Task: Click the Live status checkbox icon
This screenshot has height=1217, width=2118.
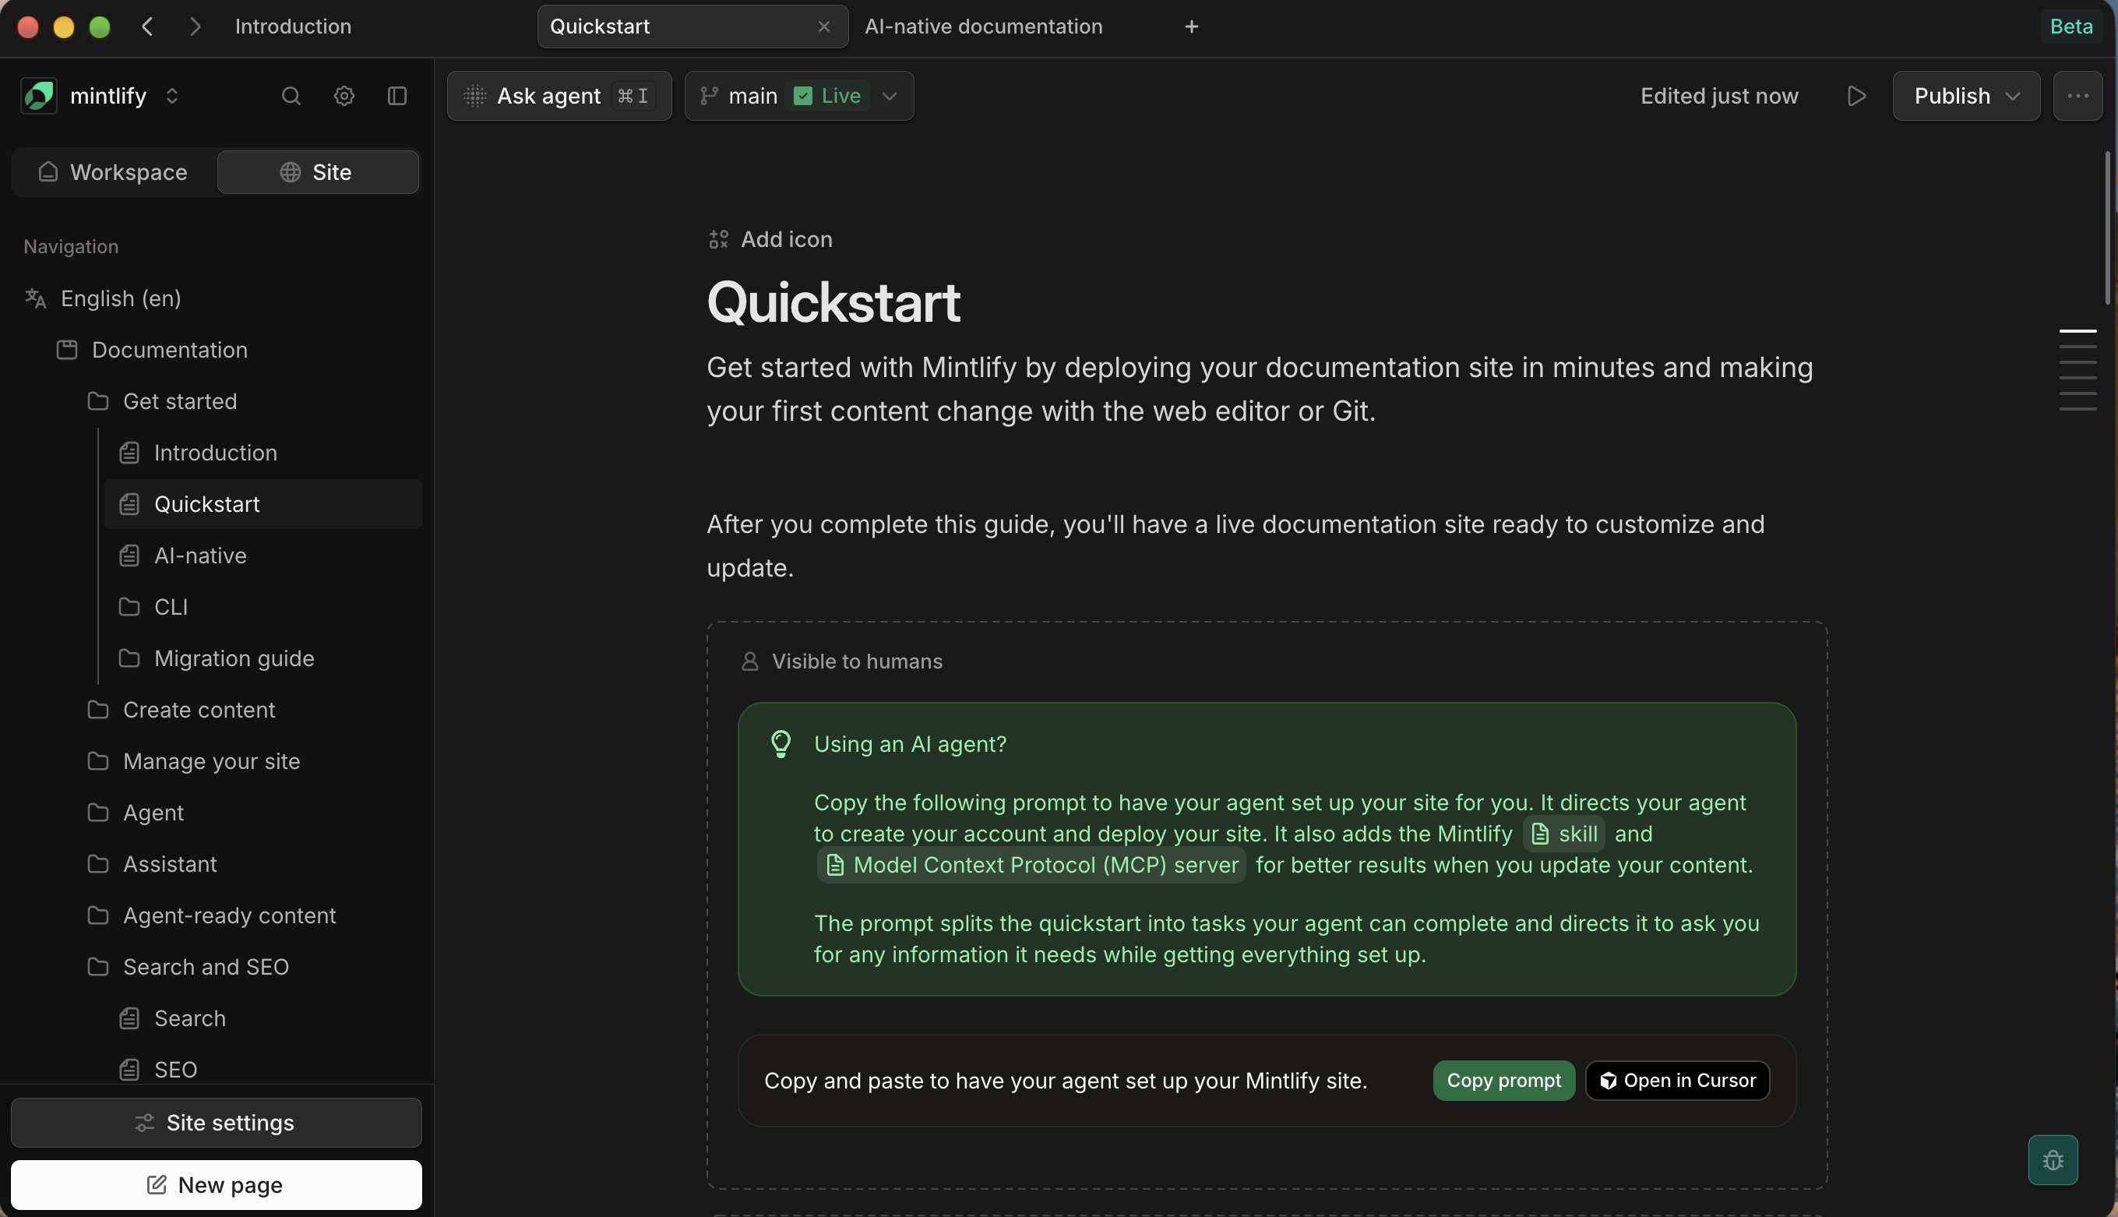Action: 803,96
